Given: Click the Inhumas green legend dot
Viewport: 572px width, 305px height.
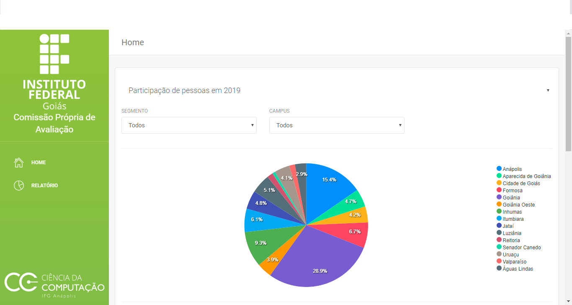Looking at the screenshot, I should [x=499, y=212].
